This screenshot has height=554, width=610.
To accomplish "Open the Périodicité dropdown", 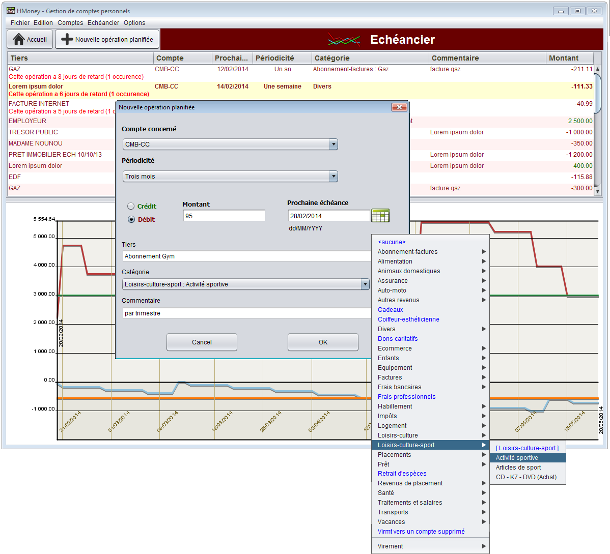I will 334,177.
